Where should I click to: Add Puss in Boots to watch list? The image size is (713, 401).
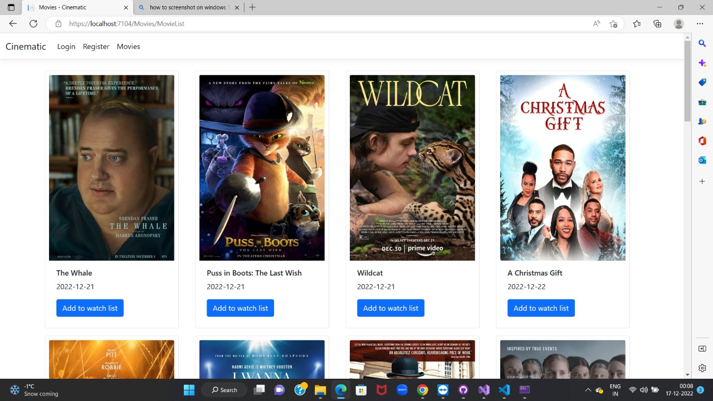240,308
